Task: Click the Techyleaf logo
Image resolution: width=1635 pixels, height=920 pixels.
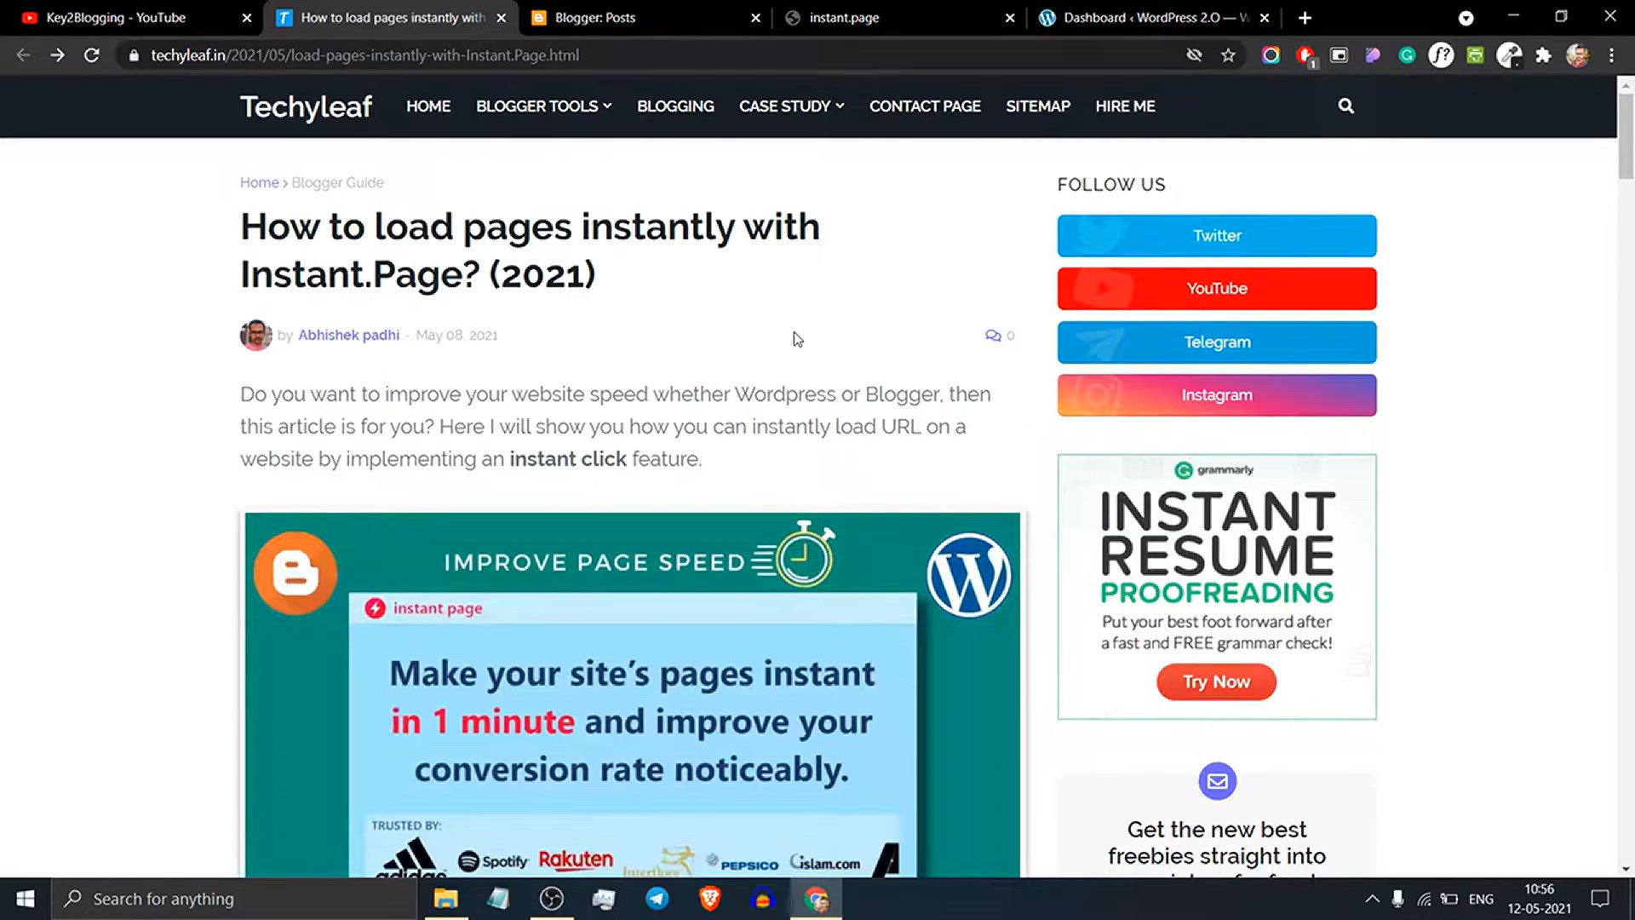Action: (x=306, y=106)
